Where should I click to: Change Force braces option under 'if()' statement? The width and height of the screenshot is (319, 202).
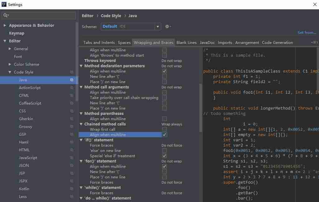pyautogui.click(x=172, y=145)
